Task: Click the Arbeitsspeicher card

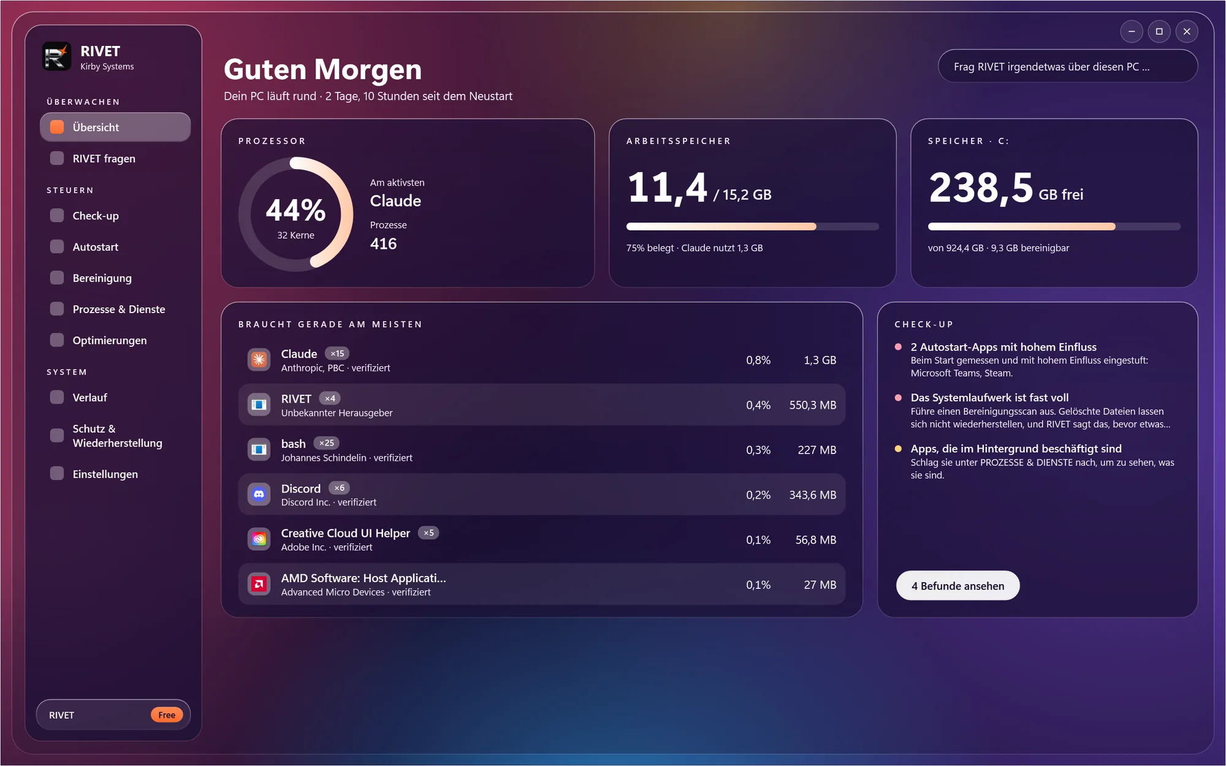Action: click(x=752, y=203)
